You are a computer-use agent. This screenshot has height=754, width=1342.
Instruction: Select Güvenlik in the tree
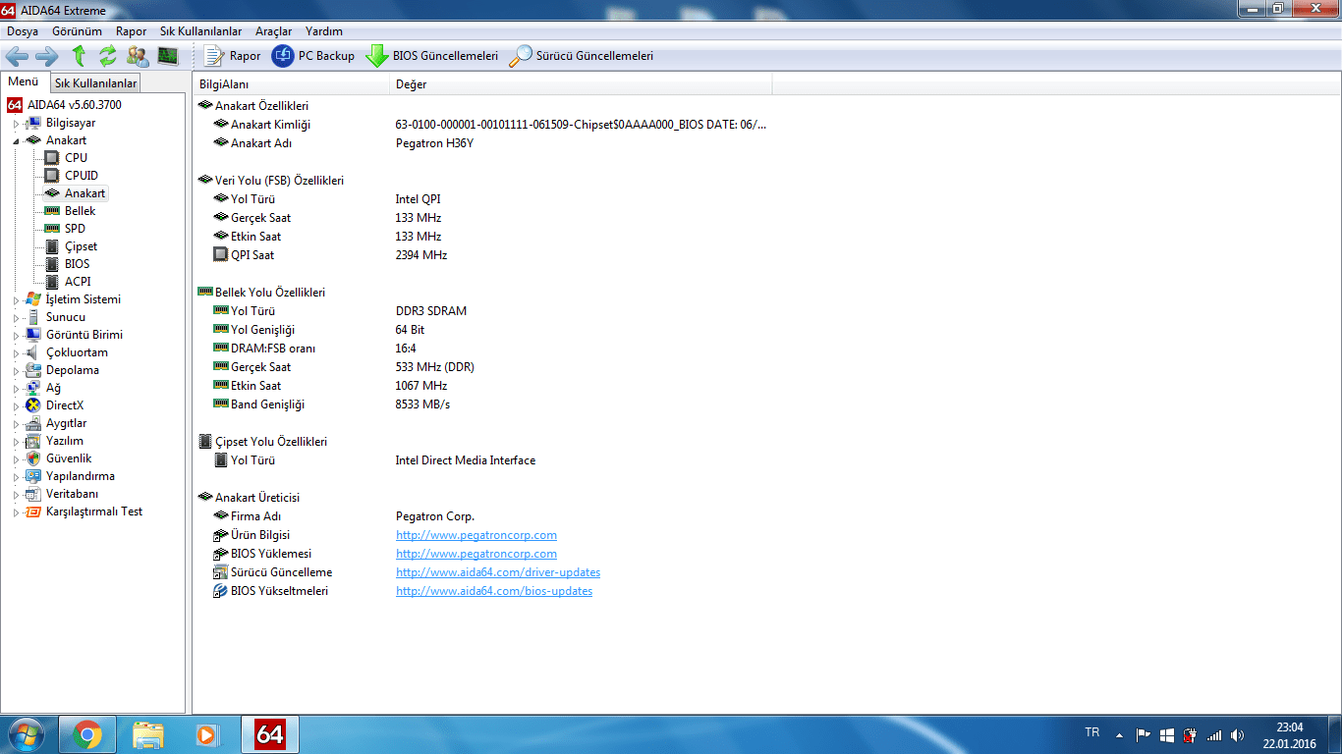(x=68, y=458)
